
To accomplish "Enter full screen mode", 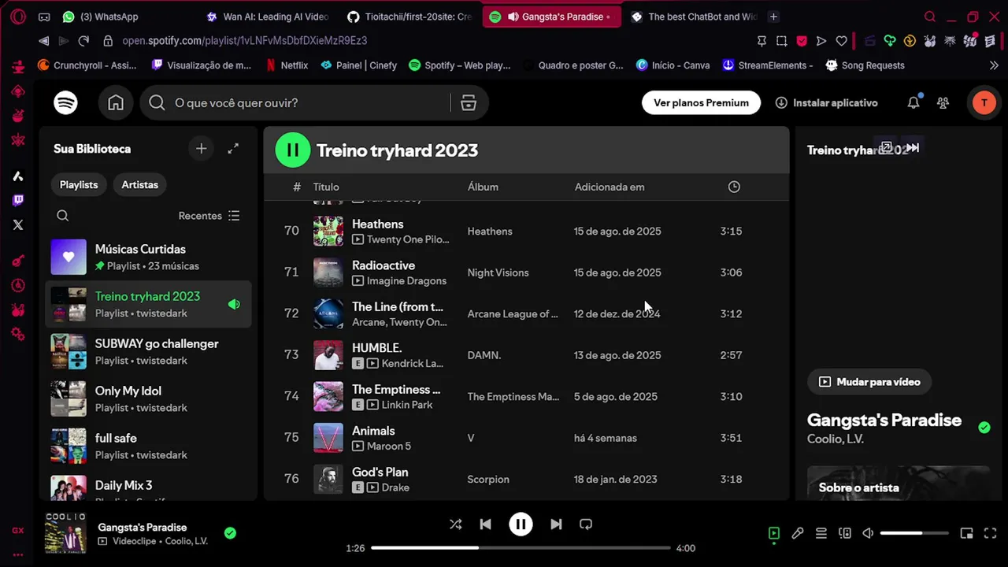I will point(991,533).
